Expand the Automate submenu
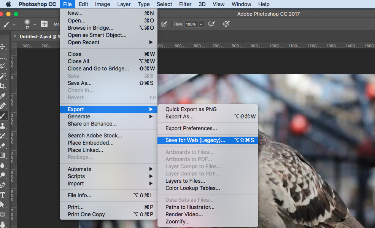 [x=108, y=169]
